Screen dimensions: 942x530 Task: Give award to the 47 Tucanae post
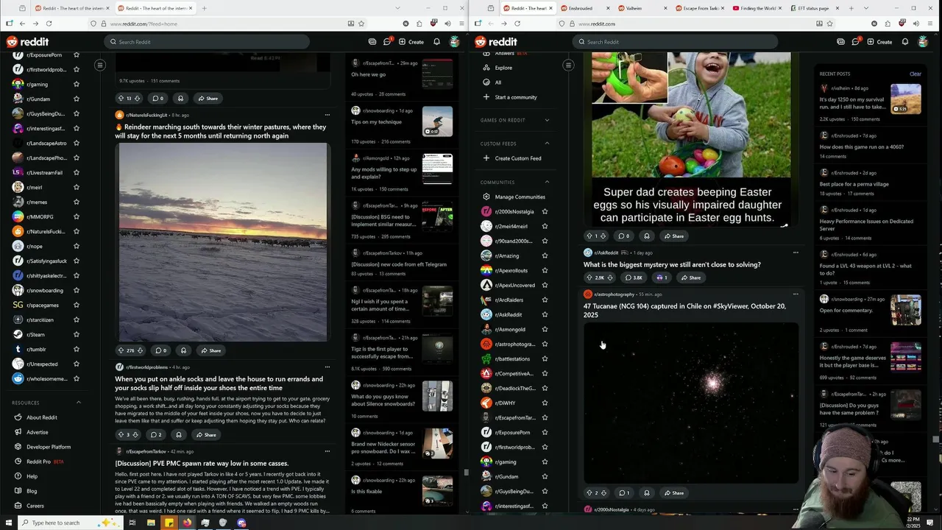coord(647,492)
